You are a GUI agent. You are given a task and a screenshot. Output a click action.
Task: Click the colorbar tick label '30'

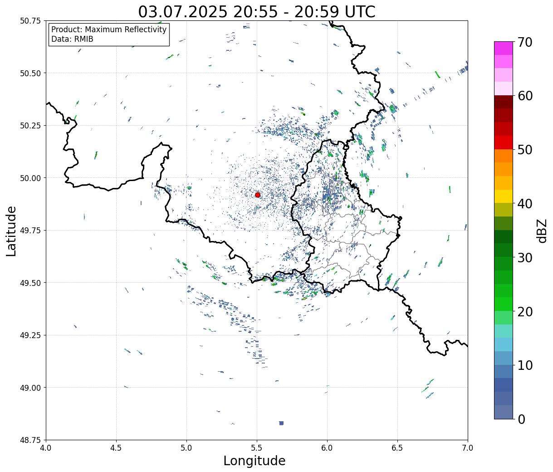(525, 258)
